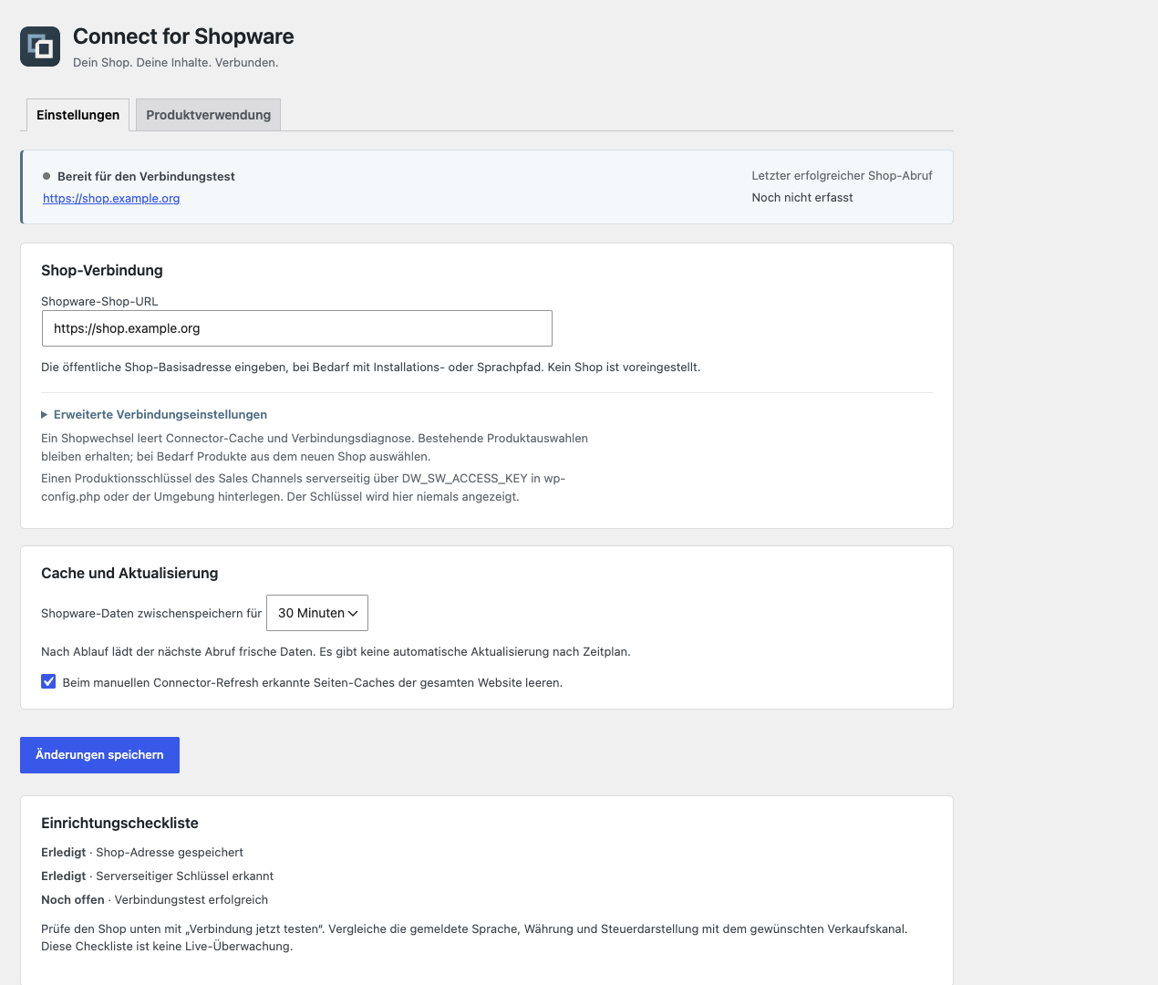The width and height of the screenshot is (1158, 985).
Task: Click the tagline Dein Shop. Deine Inhalte. Verbunden.
Action: pos(175,62)
